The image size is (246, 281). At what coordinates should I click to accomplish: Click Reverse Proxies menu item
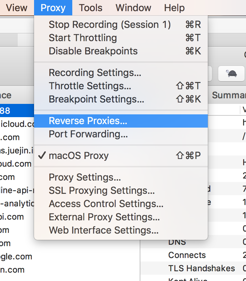pos(88,121)
